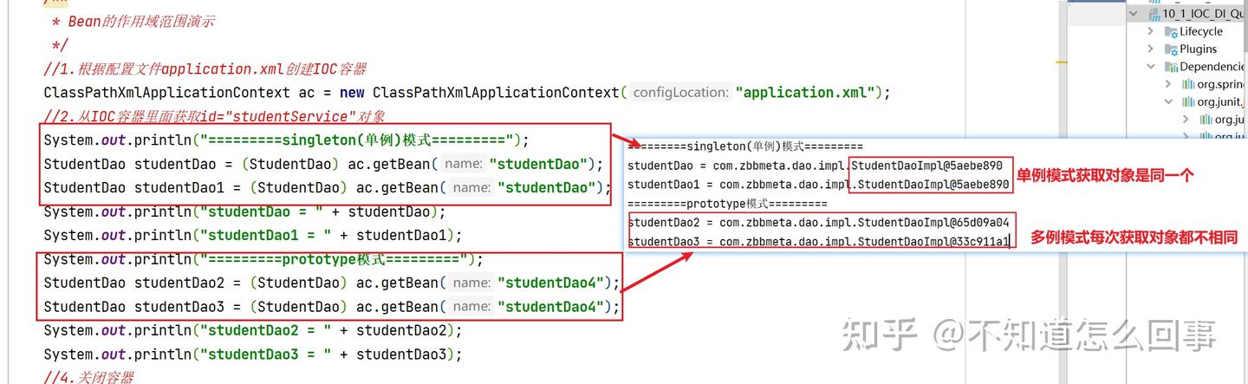1248x384 pixels.
Task: Click variable "ac" in ClassPathXmlApplicationContext declaration
Action: click(306, 93)
